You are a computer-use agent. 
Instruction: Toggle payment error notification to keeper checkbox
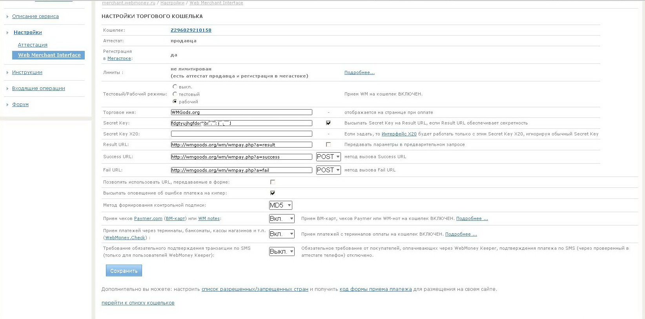(x=273, y=193)
